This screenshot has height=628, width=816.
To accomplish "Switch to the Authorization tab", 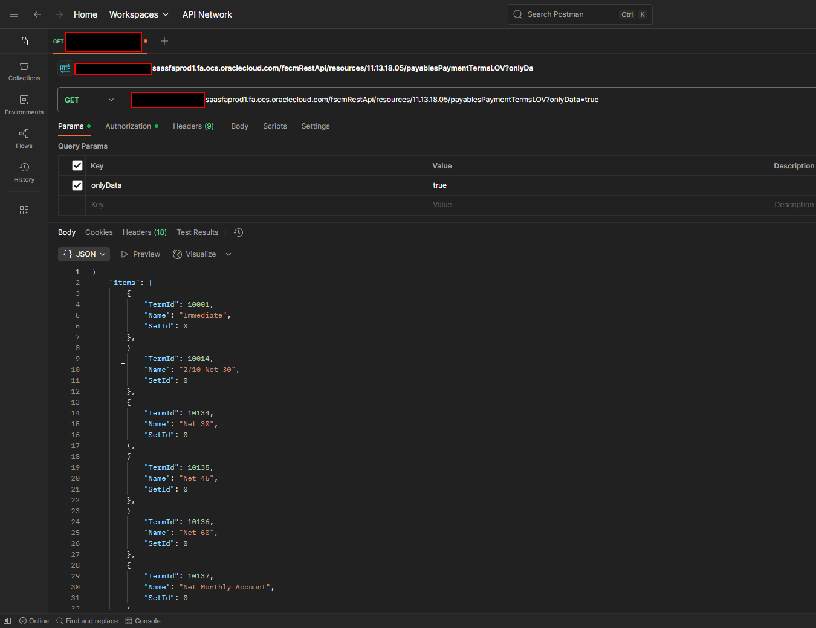I will click(132, 126).
